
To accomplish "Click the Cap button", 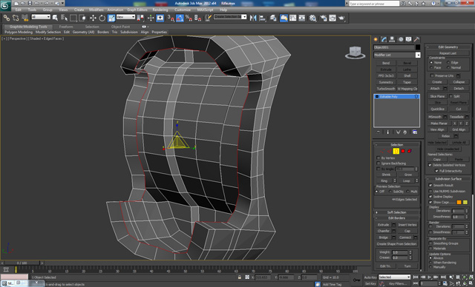I will pos(407,231).
